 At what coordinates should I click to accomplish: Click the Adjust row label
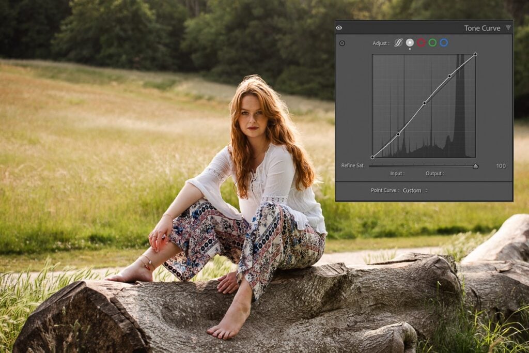[x=382, y=43]
